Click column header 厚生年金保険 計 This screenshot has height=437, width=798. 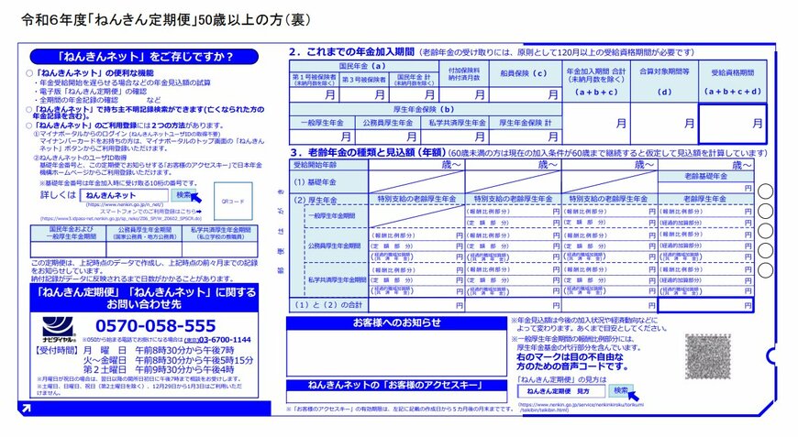(525, 123)
